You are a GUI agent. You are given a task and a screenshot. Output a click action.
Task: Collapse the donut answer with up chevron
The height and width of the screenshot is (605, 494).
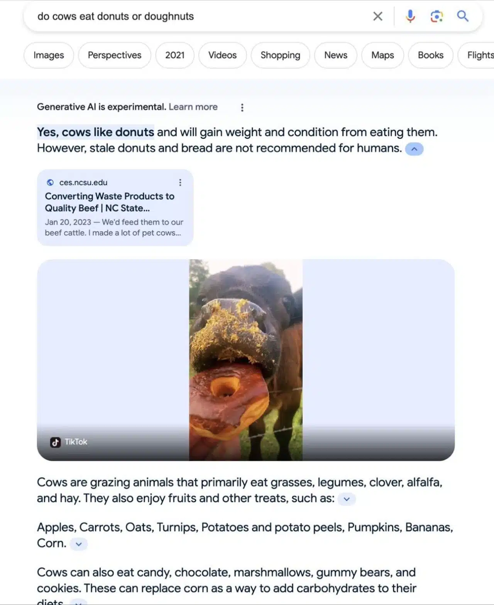[414, 149]
